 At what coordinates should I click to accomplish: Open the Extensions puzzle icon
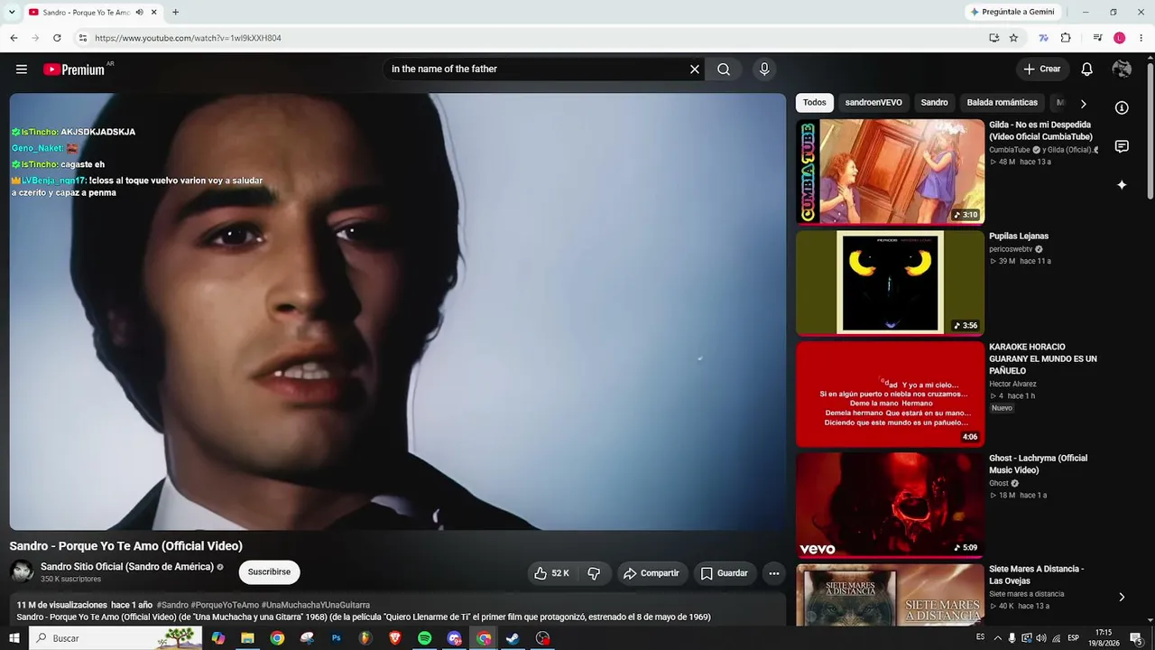(x=1066, y=38)
